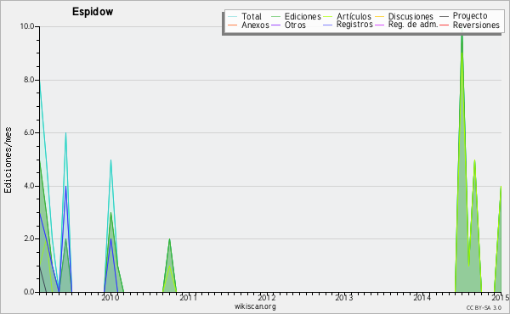Click the 'Reversiones' legend label
Image resolution: width=510 pixels, height=314 pixels.
[476, 25]
